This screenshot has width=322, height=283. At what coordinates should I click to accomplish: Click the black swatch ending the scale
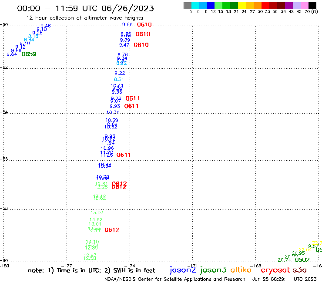tap(312, 5)
